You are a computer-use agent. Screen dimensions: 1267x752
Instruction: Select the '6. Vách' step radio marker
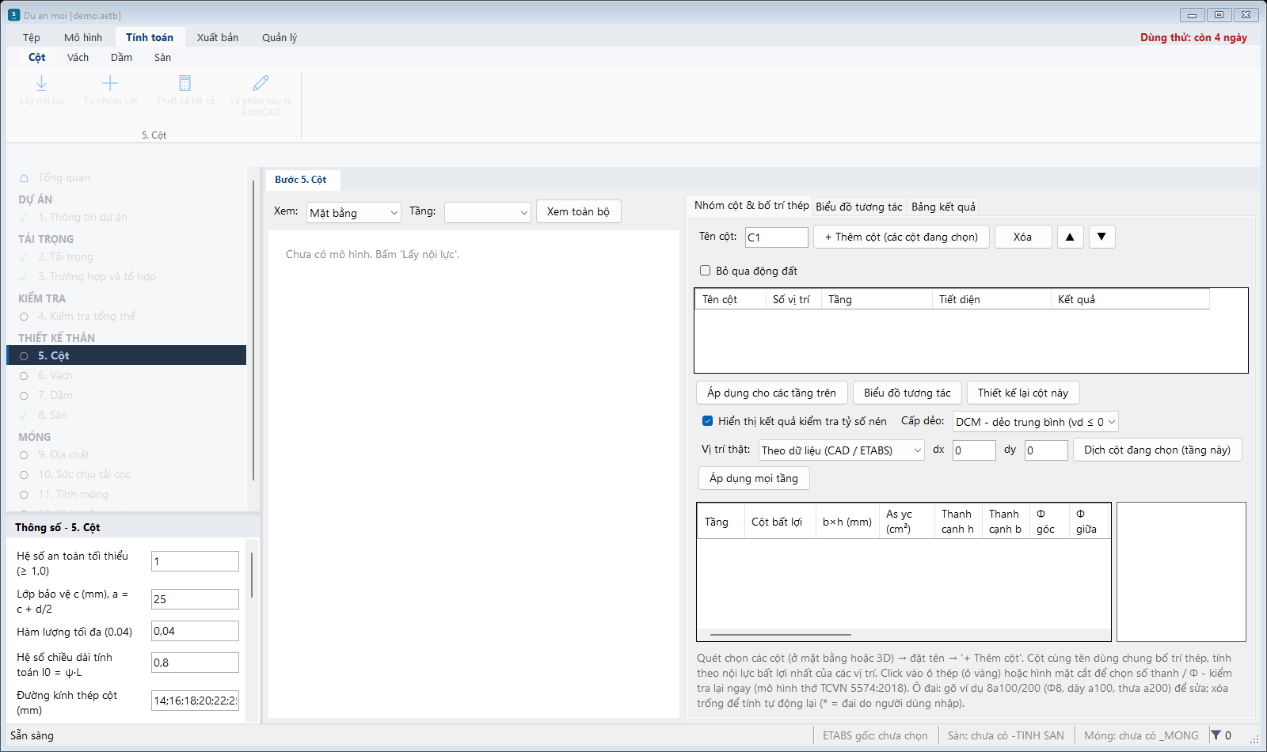pyautogui.click(x=24, y=376)
